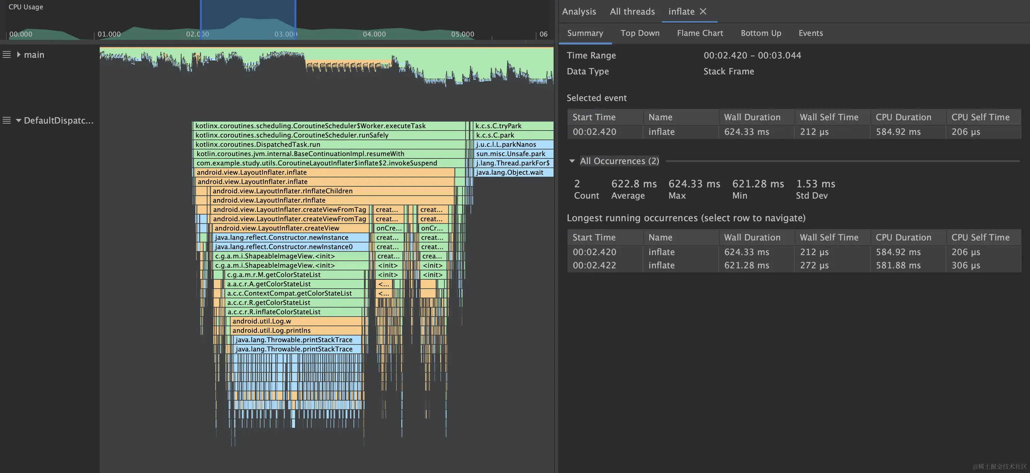Screen dimensions: 1030x473
Task: Close the inflate analysis tab
Action: 703,12
